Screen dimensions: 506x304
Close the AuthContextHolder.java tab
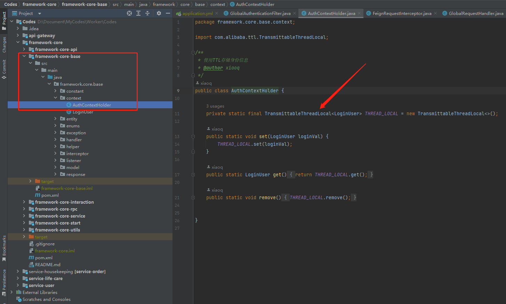click(359, 13)
